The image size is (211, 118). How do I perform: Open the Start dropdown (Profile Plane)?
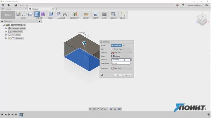tap(122, 49)
